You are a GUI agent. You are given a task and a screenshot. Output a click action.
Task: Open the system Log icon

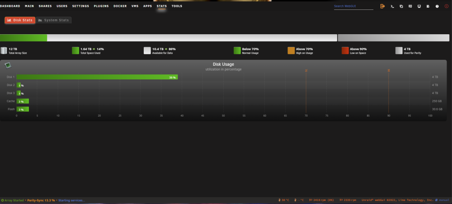point(428,6)
